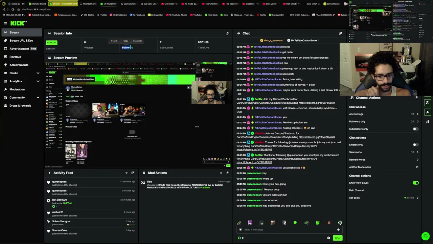
Task: Switch to Rumble Studio browser tab
Action: [x=37, y=4]
